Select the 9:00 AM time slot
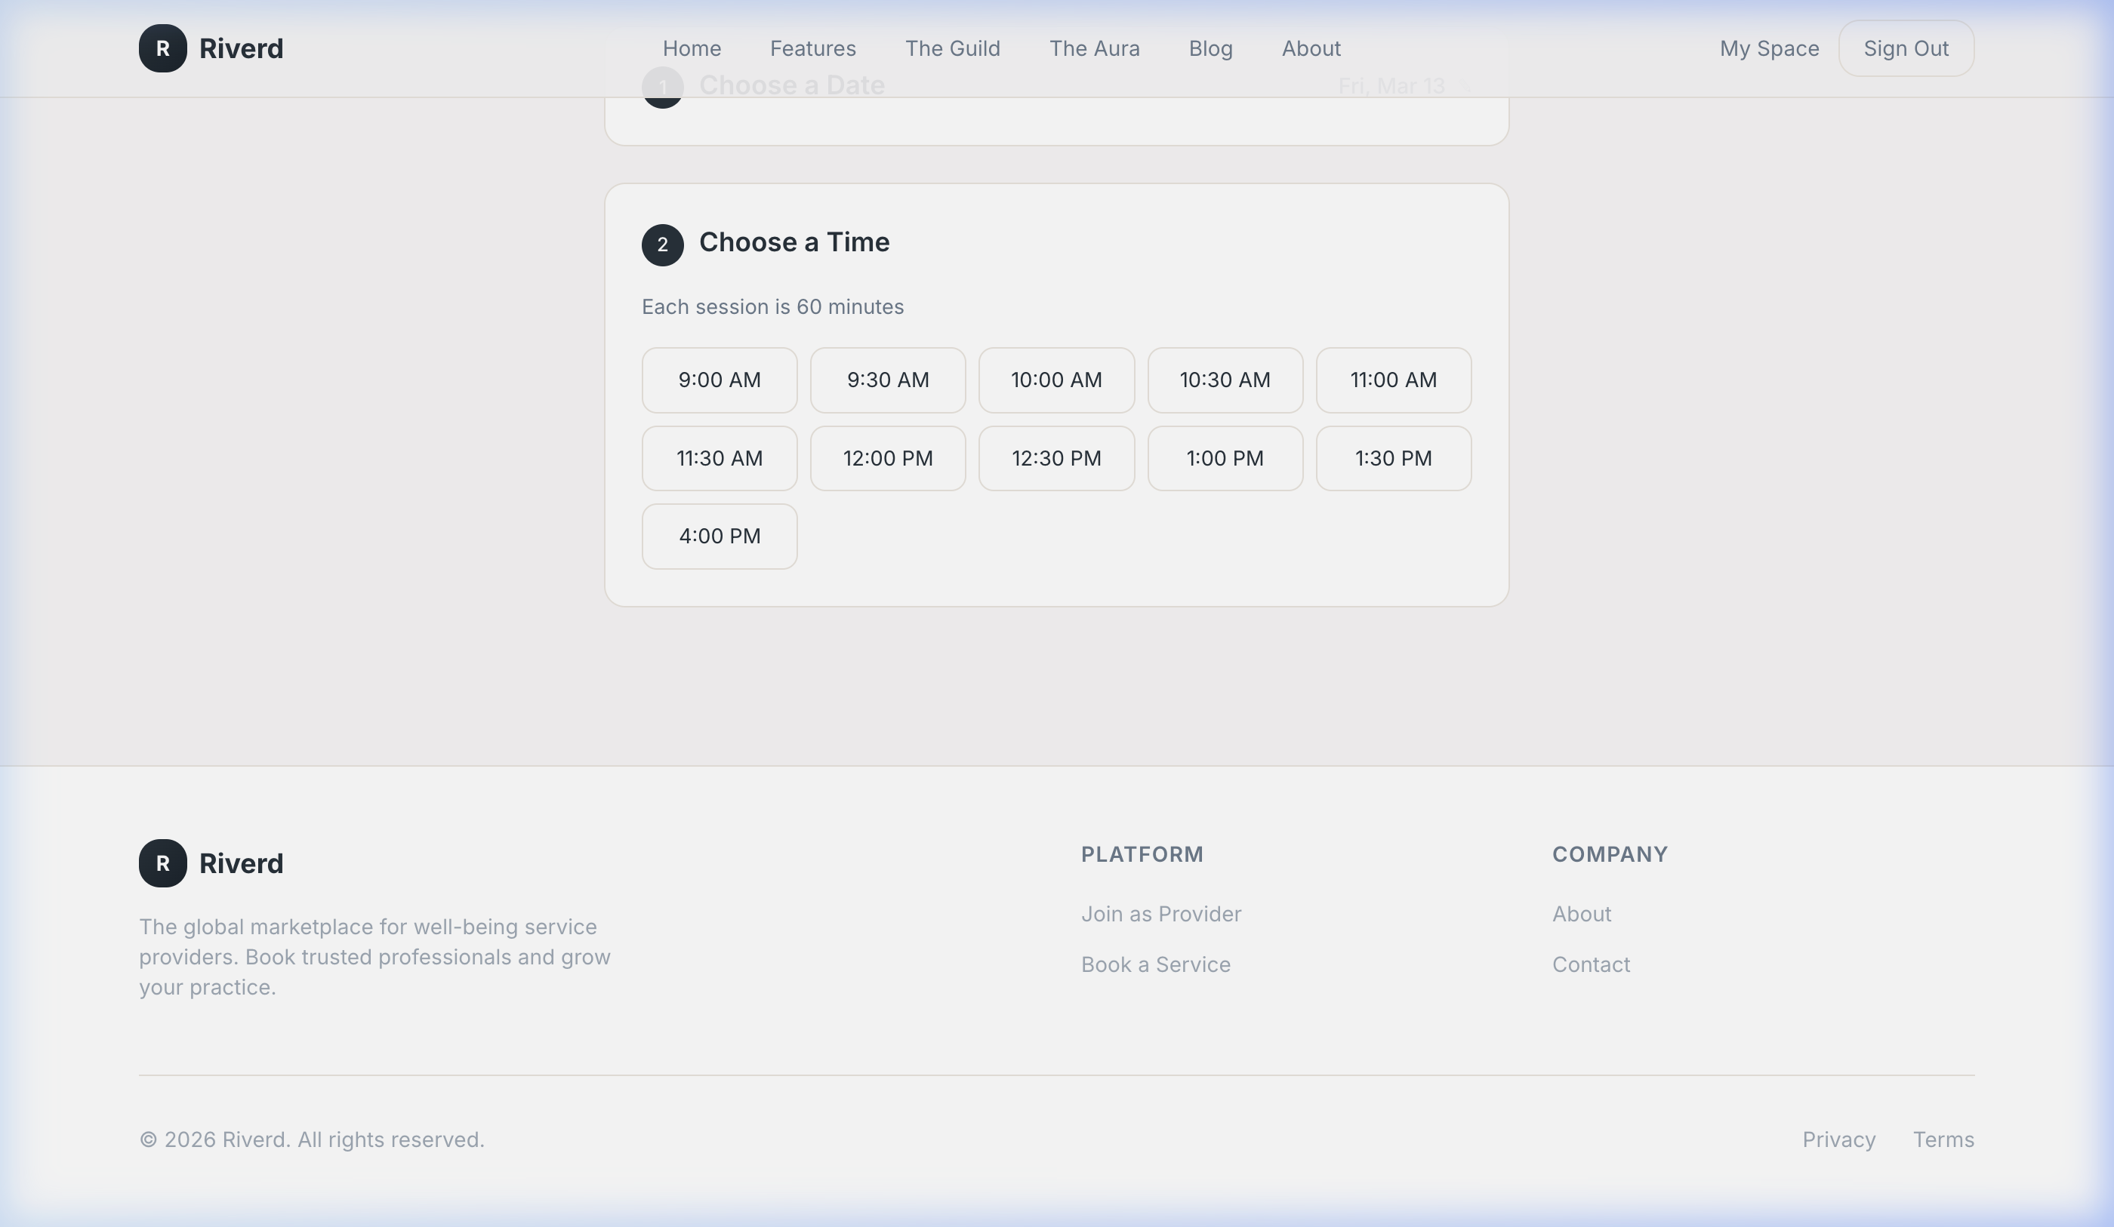 coord(718,380)
